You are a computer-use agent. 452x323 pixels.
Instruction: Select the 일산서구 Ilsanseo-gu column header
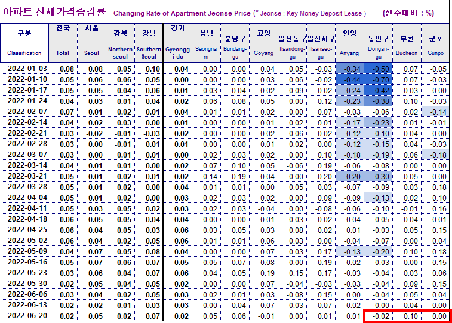pyautogui.click(x=321, y=43)
